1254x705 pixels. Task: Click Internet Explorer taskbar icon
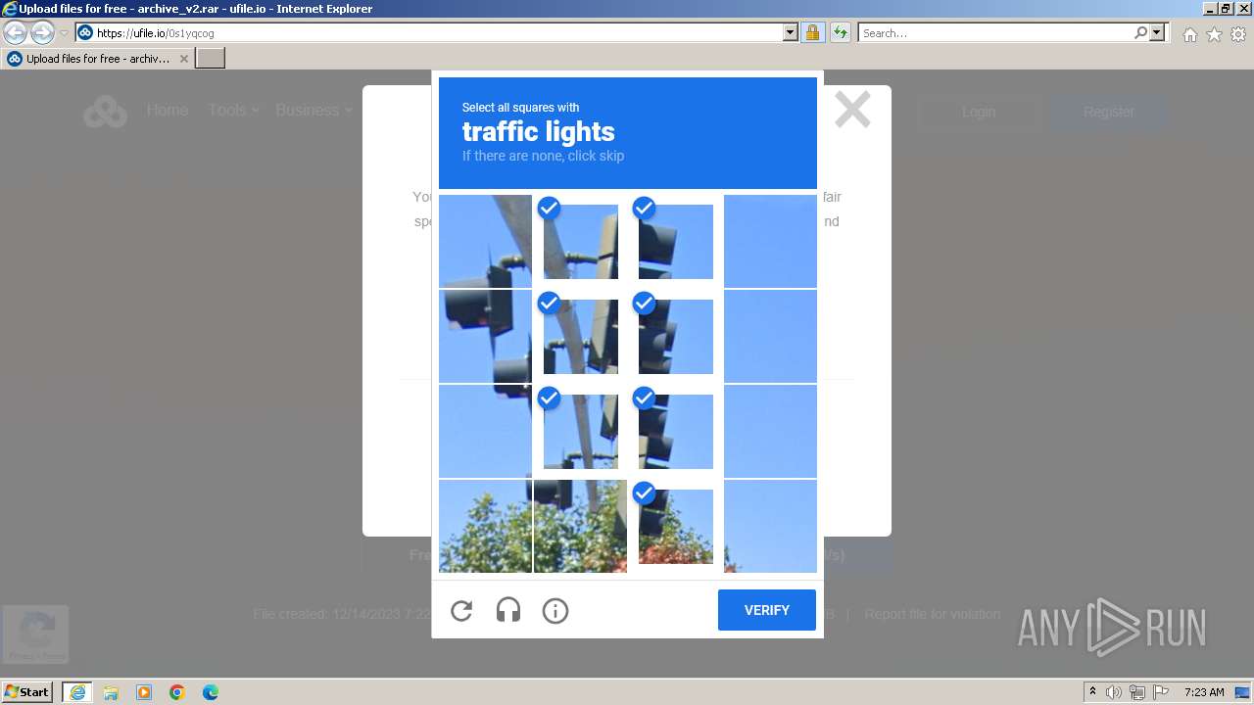coord(76,692)
